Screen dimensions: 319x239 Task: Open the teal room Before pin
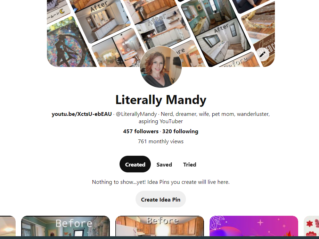coord(66,226)
